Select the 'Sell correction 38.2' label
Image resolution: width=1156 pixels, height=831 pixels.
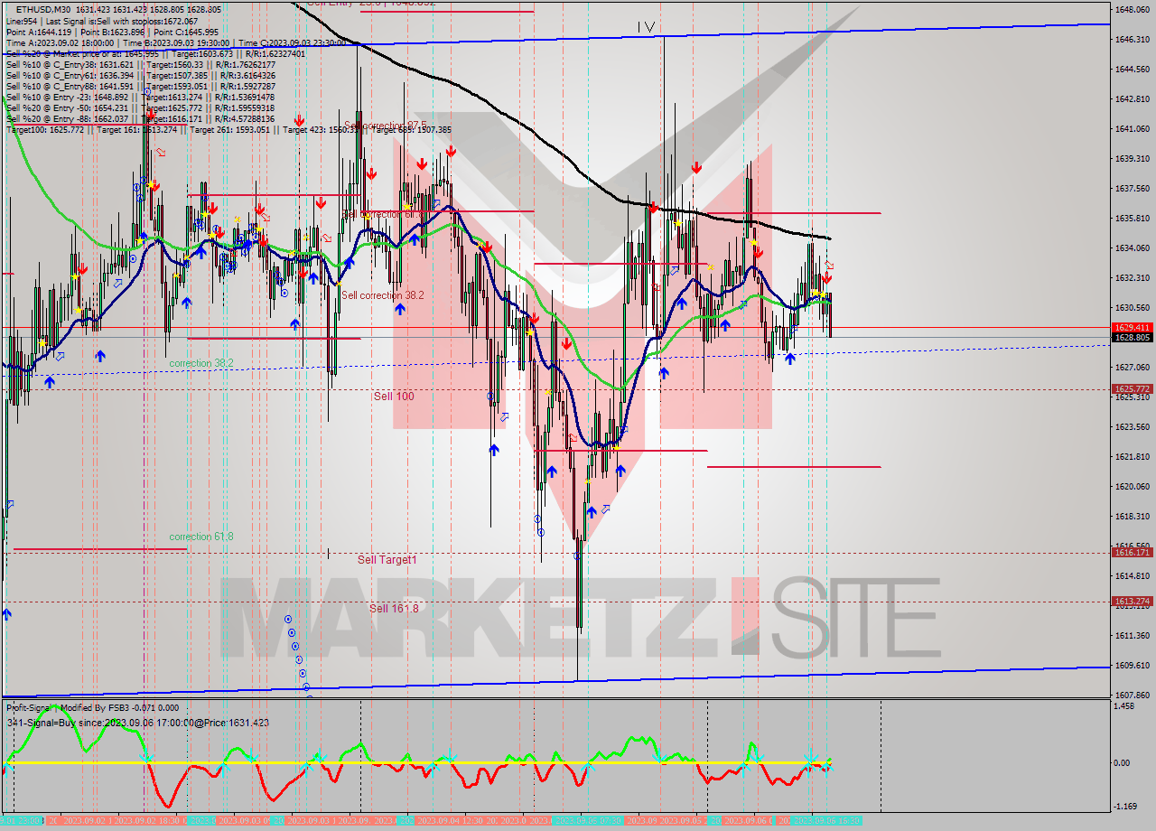(x=382, y=295)
